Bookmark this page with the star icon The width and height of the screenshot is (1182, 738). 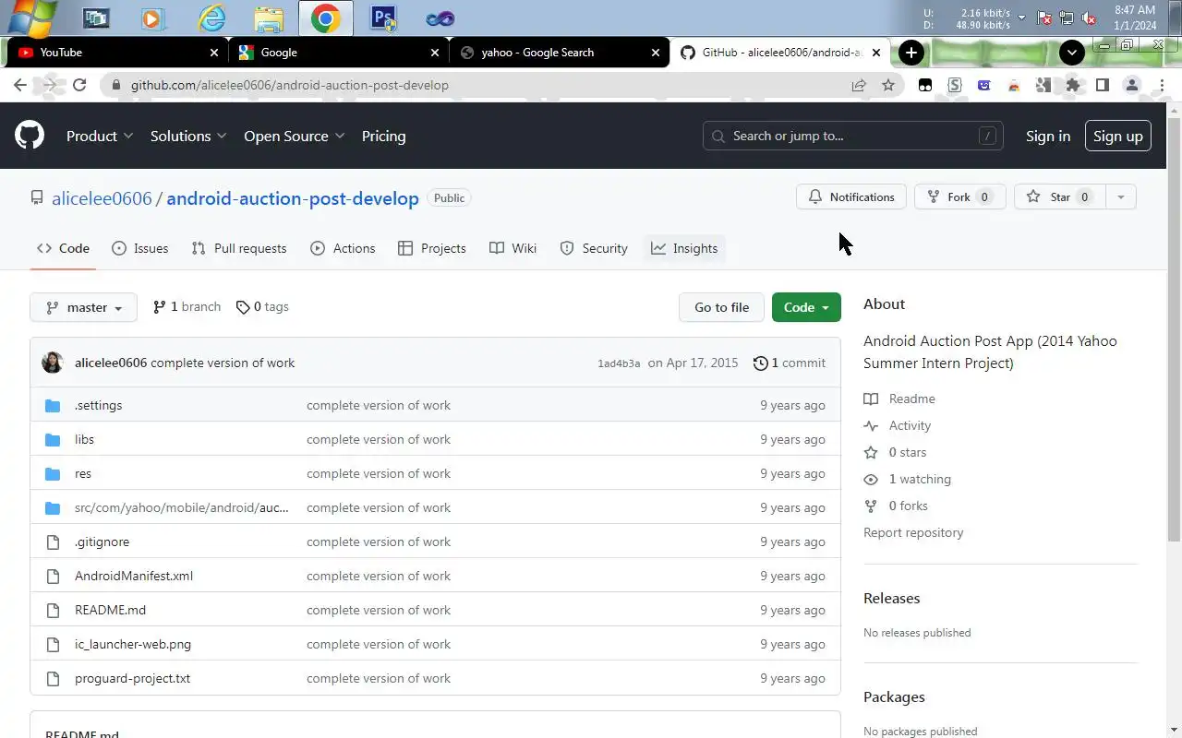[x=888, y=85]
